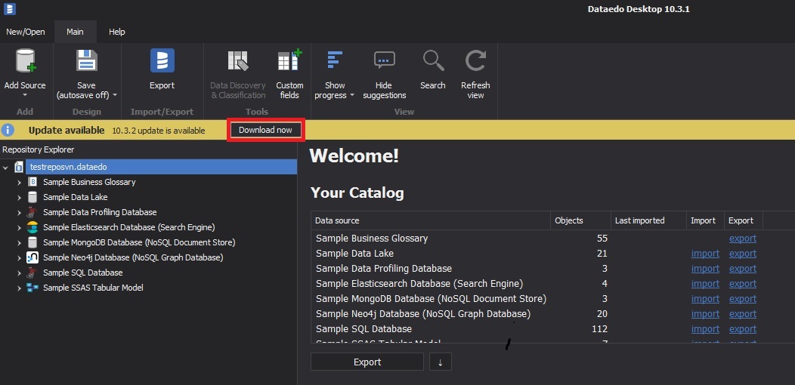Viewport: 795px width, 385px height.
Task: Click the Sample SQL Database tree icon
Action: (32, 273)
